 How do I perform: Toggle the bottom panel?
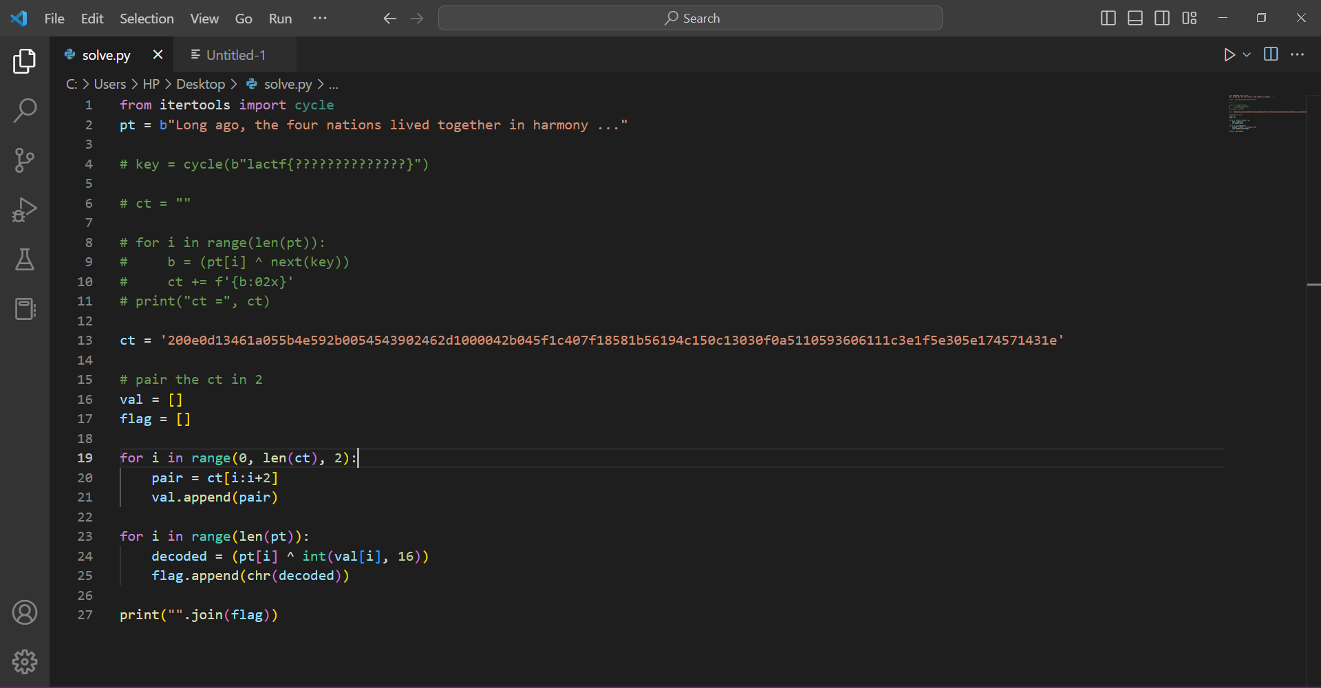point(1135,19)
